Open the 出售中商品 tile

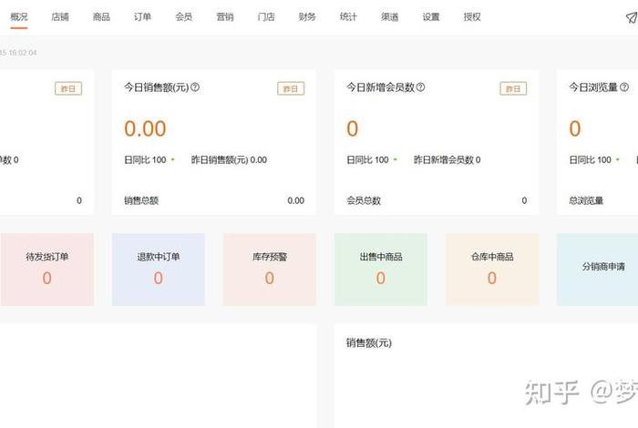pyautogui.click(x=381, y=269)
